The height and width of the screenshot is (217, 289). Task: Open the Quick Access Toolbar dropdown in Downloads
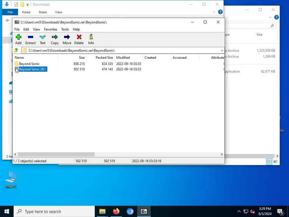pyautogui.click(x=27, y=5)
